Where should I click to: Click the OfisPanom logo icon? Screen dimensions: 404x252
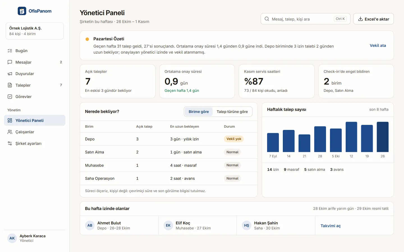(22, 11)
